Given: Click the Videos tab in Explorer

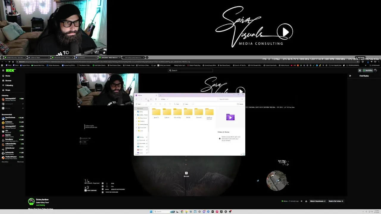Looking at the screenshot, I should [146, 95].
